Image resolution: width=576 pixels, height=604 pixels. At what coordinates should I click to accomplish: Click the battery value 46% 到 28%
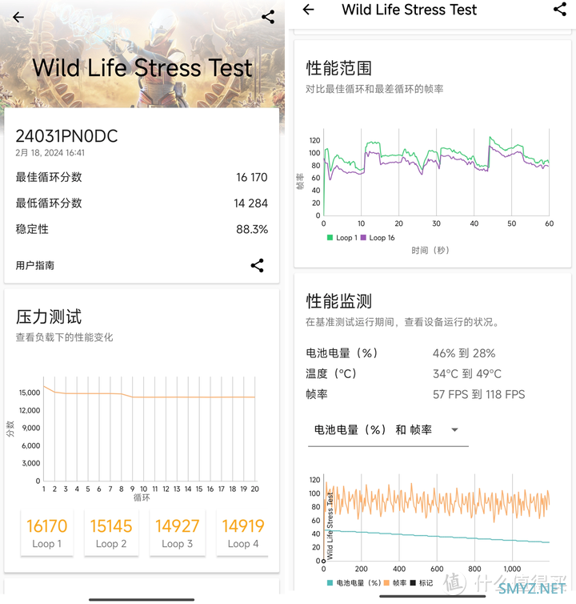click(x=464, y=353)
